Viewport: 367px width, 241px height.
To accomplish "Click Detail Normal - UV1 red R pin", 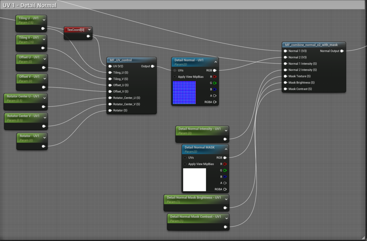I will [215, 77].
